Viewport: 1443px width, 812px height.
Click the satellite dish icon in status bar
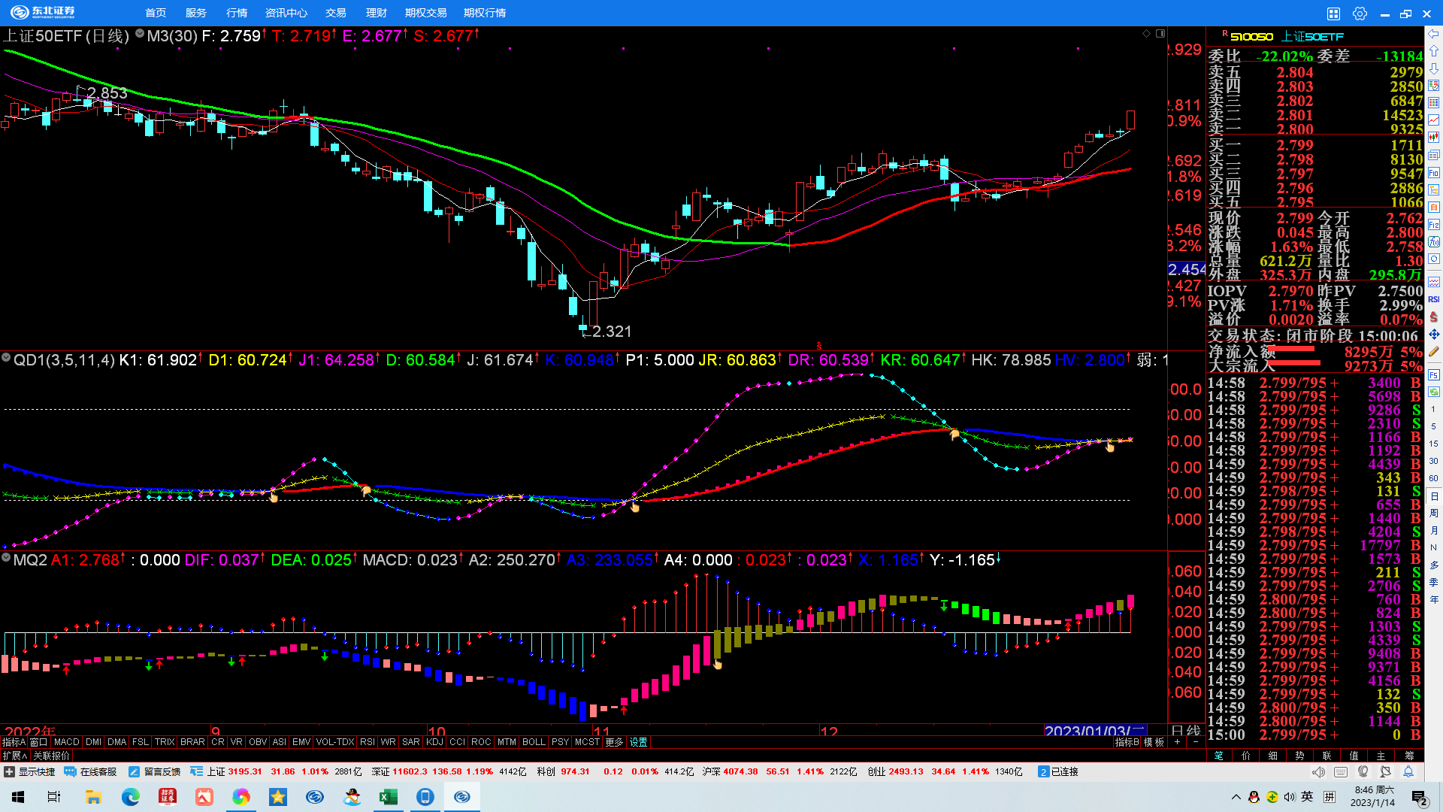tap(1385, 772)
